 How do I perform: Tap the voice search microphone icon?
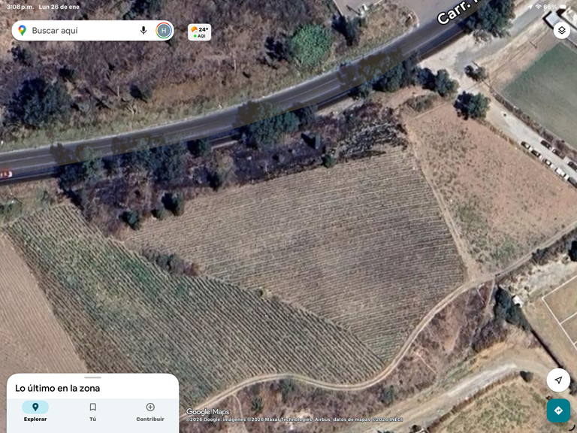[143, 31]
